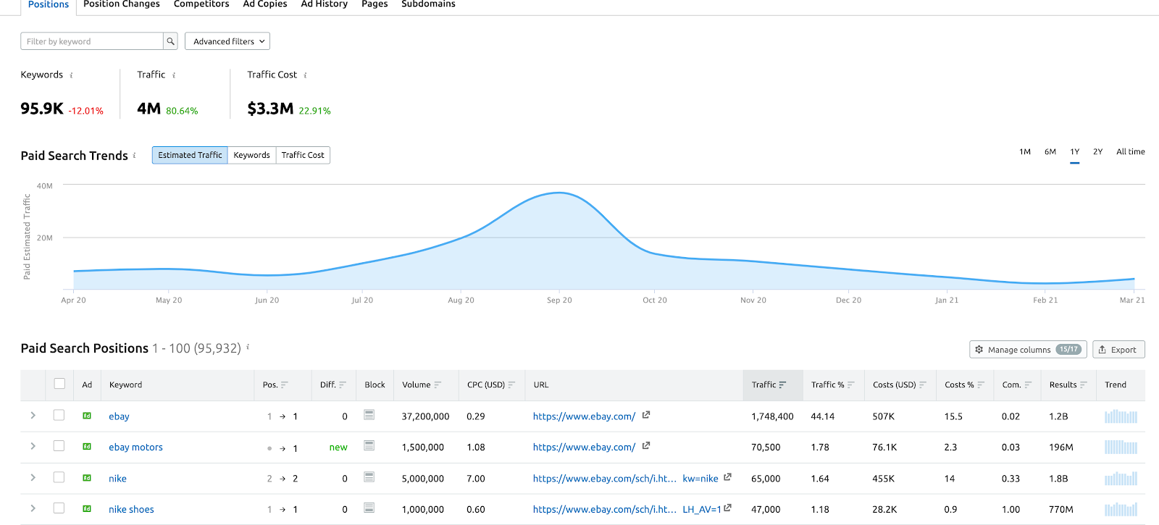This screenshot has width=1159, height=525.
Task: Sort table by Traffic column header
Action: click(x=772, y=385)
